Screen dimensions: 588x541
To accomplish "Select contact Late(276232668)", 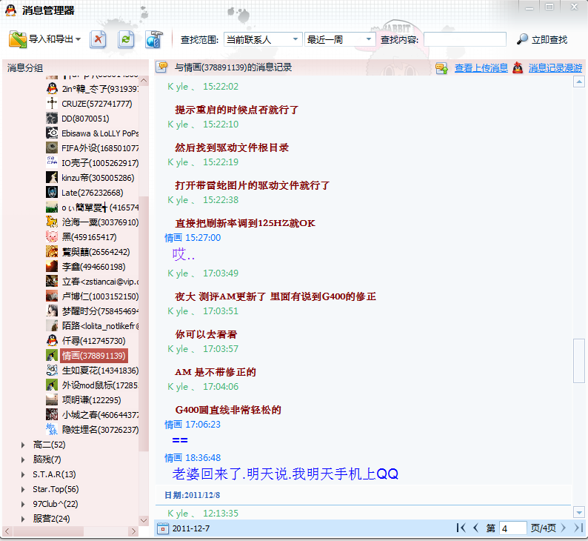I will [93, 193].
